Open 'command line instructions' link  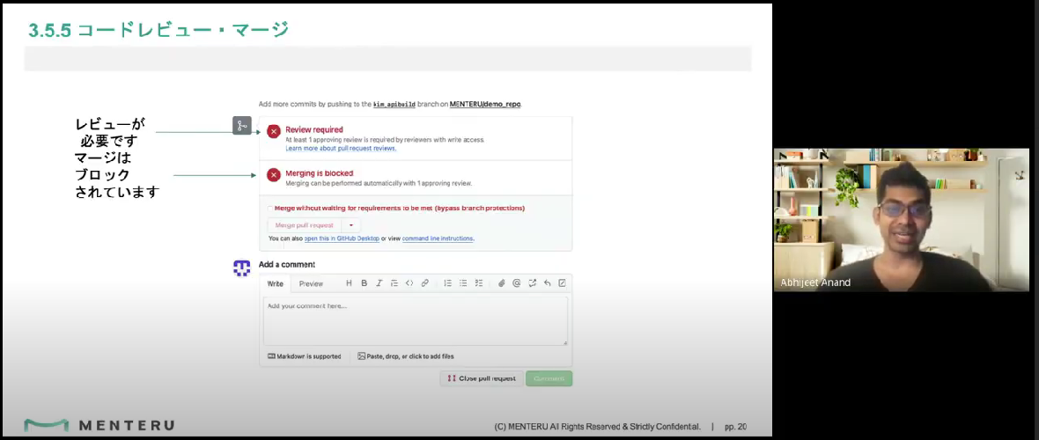click(438, 238)
